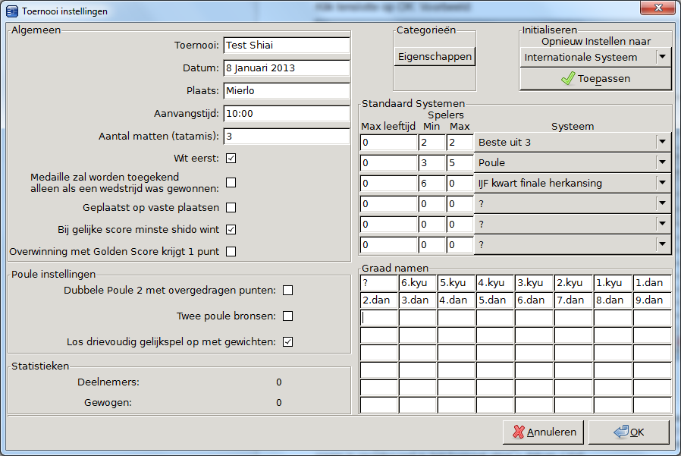Enable Twee poule bronsen option

coord(287,316)
